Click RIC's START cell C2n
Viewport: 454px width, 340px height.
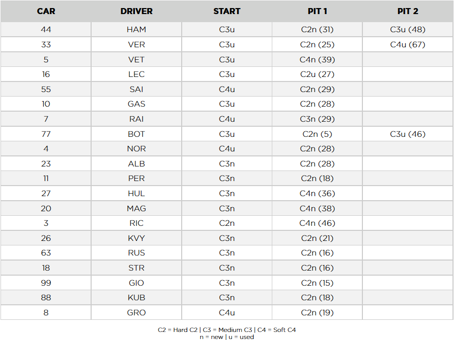click(x=226, y=223)
